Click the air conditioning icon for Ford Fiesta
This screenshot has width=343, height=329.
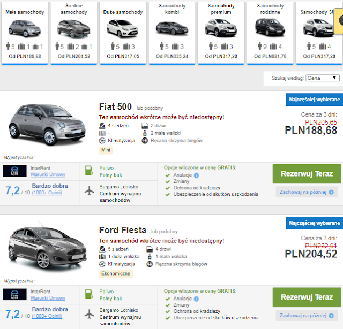[x=102, y=264]
